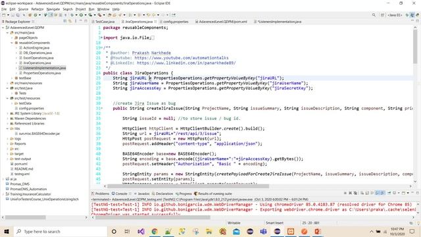Open PowerPoint from the taskbar

pos(318,231)
